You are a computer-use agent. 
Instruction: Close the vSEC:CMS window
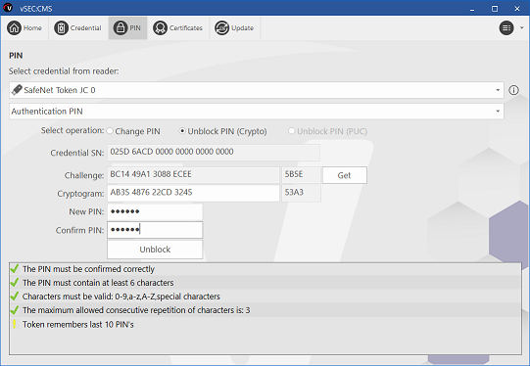[x=517, y=9]
